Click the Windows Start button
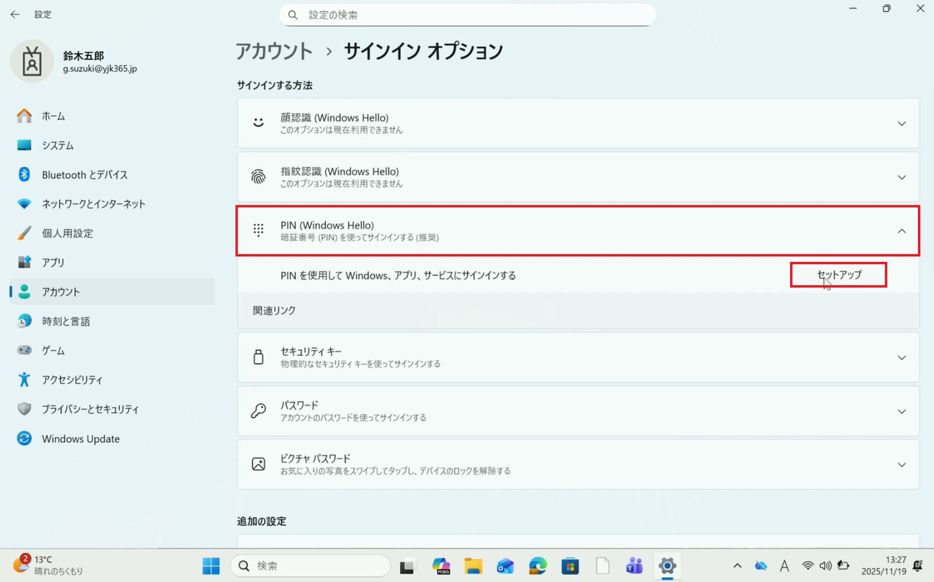 click(211, 566)
